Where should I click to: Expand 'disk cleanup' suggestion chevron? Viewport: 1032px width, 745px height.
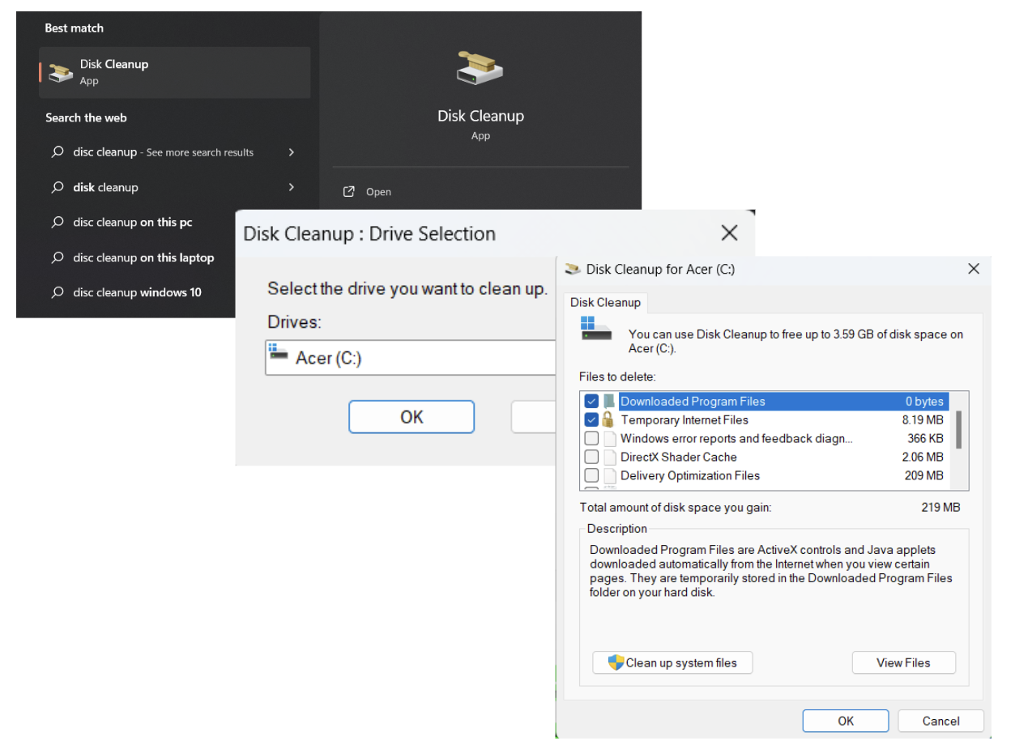tap(291, 187)
